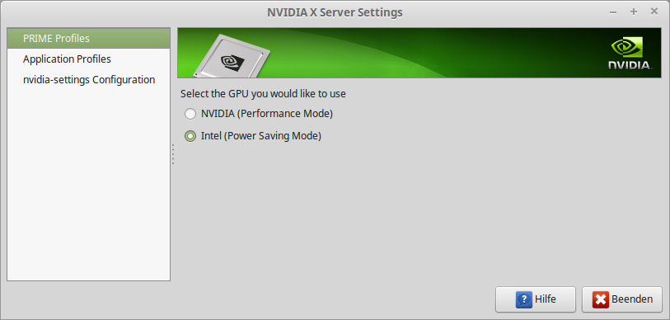Open nvidia-settings Configuration page
Screen dimensions: 670x320
click(x=88, y=79)
